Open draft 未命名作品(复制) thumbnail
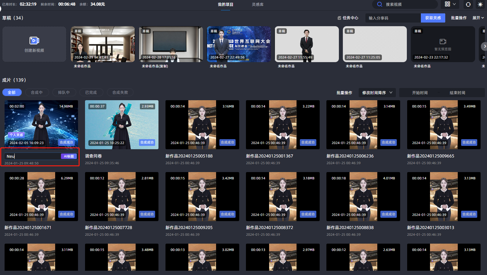This screenshot has width=487, height=275. [x=171, y=44]
